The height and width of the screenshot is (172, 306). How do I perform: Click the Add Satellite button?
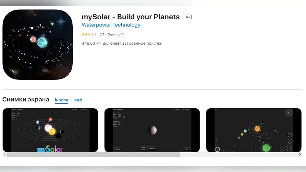point(143,148)
